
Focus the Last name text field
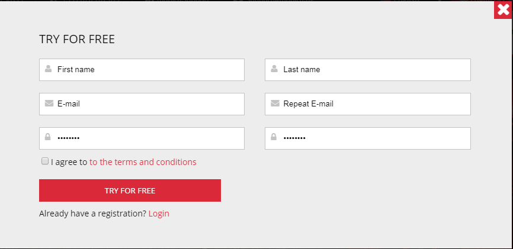point(373,70)
